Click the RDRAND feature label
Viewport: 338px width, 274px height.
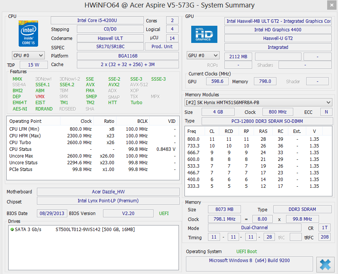(44, 109)
